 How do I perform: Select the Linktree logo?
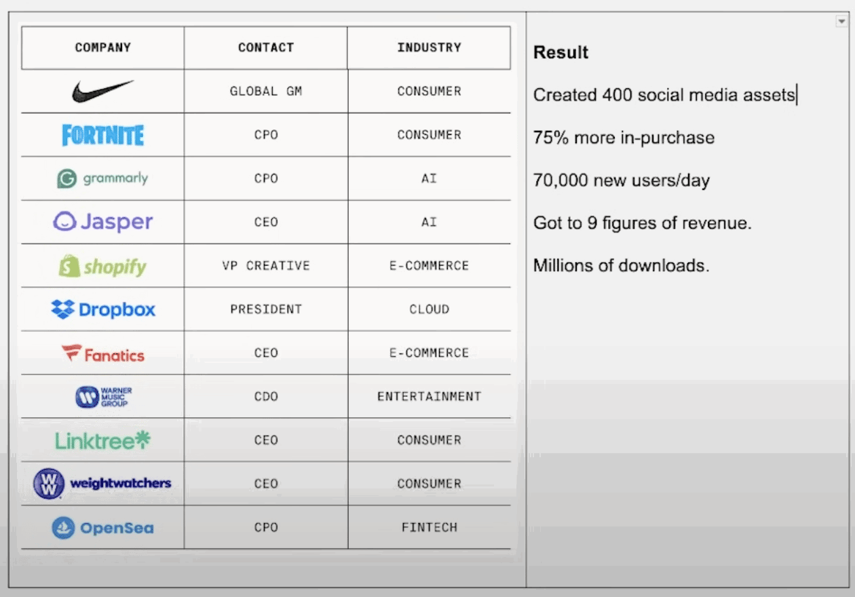click(103, 440)
